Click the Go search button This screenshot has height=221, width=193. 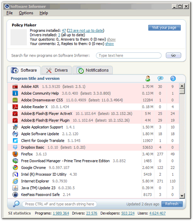click(x=173, y=55)
